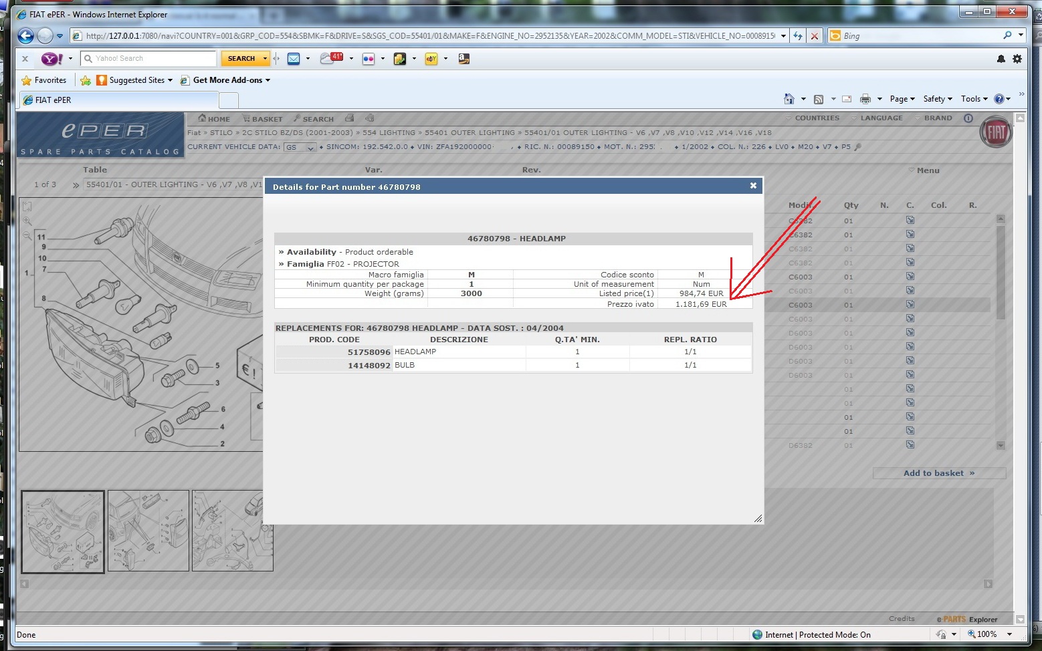The width and height of the screenshot is (1042, 651).
Task: Click the IE Print icon
Action: [865, 99]
